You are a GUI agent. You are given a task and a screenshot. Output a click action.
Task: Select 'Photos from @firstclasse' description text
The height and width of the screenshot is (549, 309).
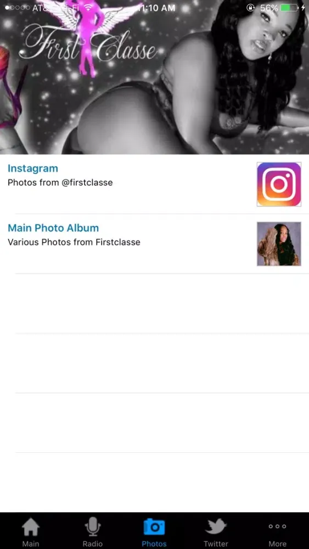point(60,182)
